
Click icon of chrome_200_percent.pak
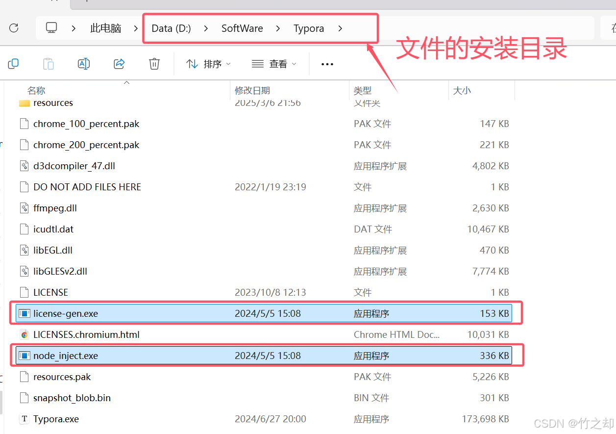point(24,145)
